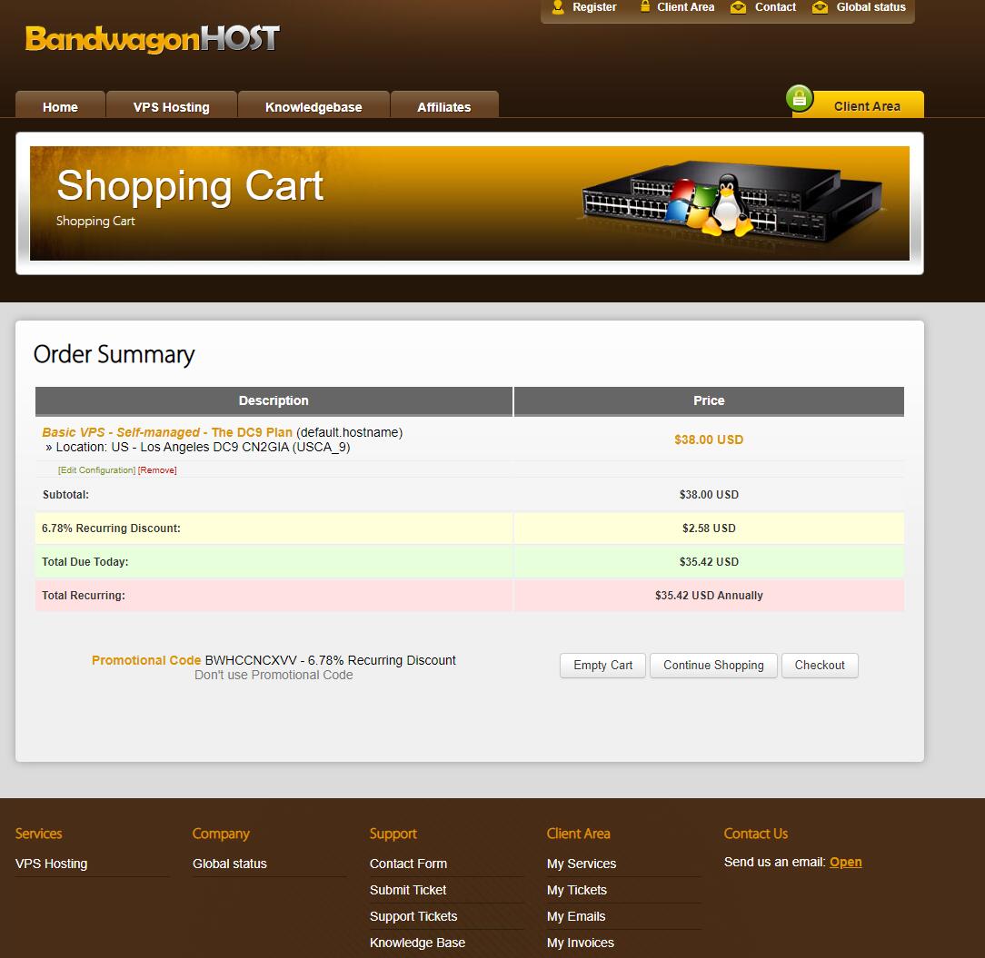The height and width of the screenshot is (958, 985).
Task: Open VPS Hosting in footer Services
Action: 52,864
